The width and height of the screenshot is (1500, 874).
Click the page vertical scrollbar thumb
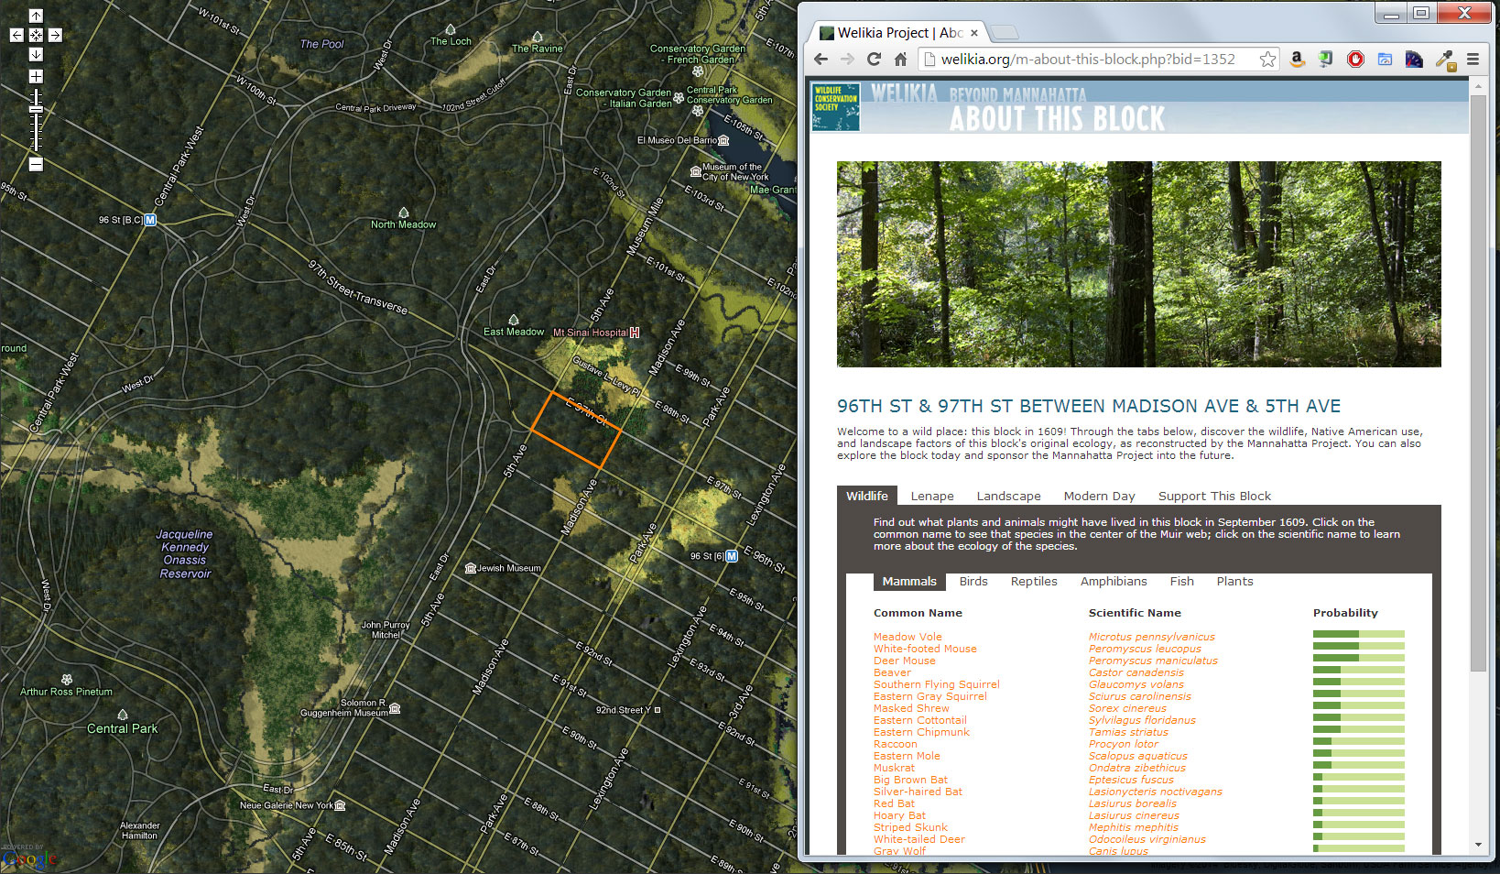pos(1477,383)
